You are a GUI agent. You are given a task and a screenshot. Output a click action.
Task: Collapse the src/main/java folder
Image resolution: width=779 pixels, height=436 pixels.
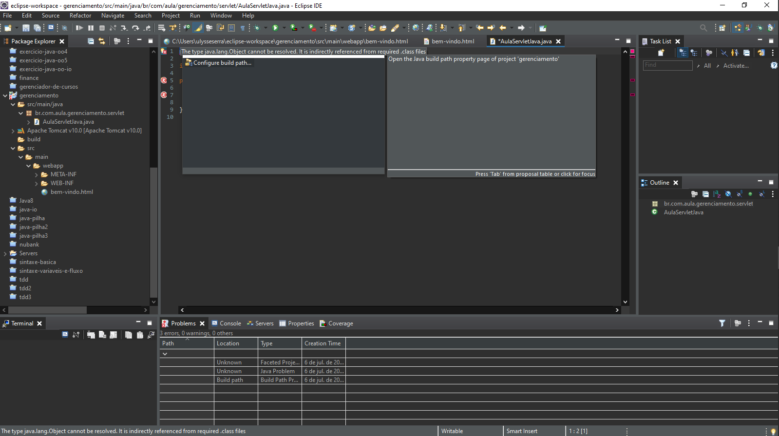coord(13,104)
